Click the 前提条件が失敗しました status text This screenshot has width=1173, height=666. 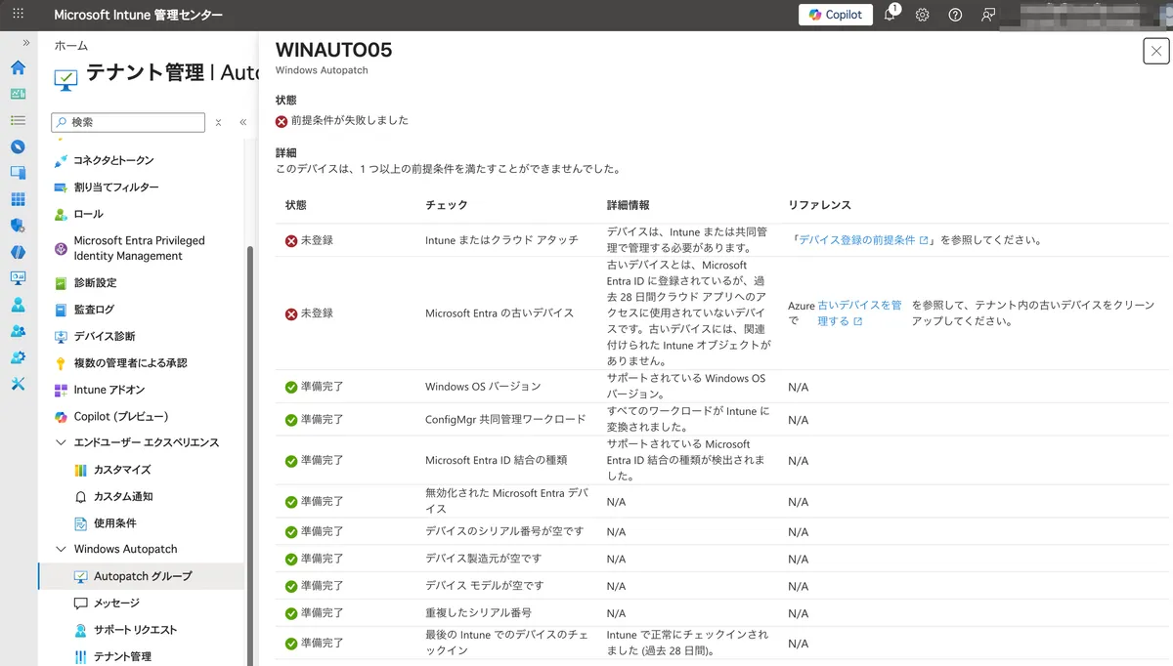(x=350, y=121)
